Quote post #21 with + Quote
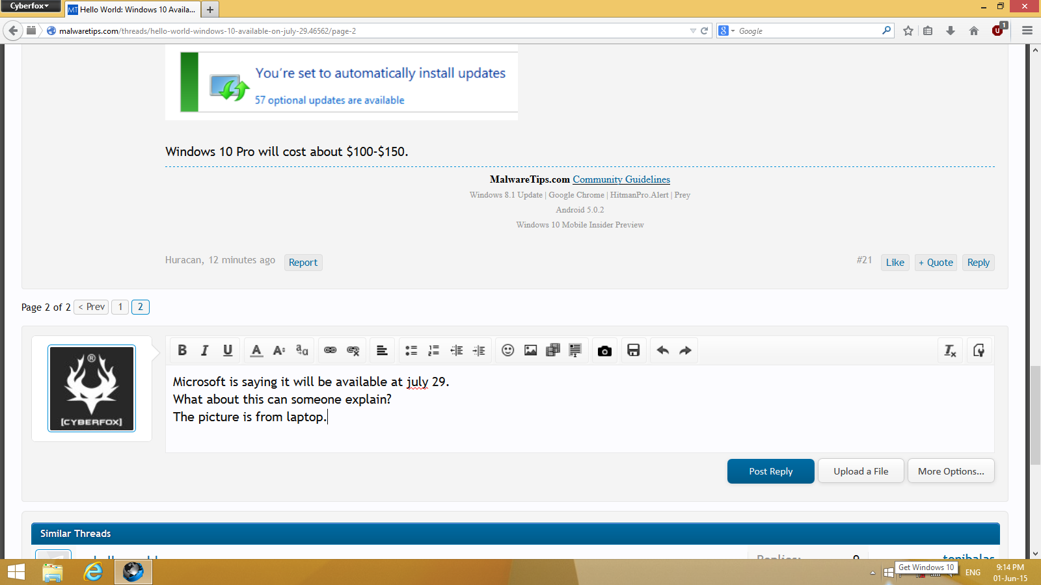 pos(936,263)
